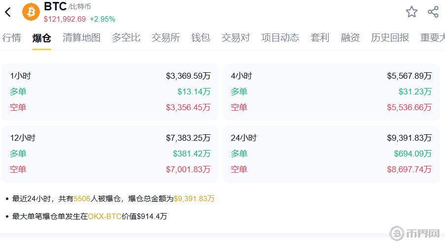The image size is (445, 247).
Task: Click the 5506 liquidated traders count
Action: tap(82, 199)
